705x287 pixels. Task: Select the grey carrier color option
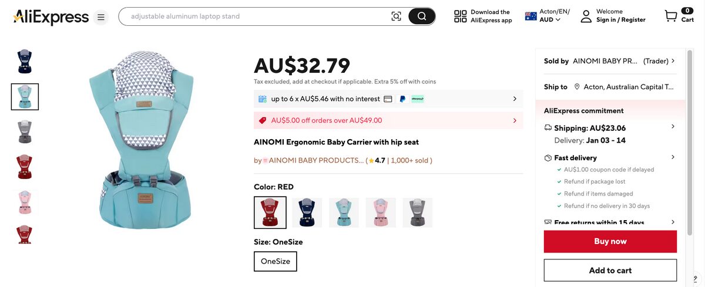click(x=418, y=212)
